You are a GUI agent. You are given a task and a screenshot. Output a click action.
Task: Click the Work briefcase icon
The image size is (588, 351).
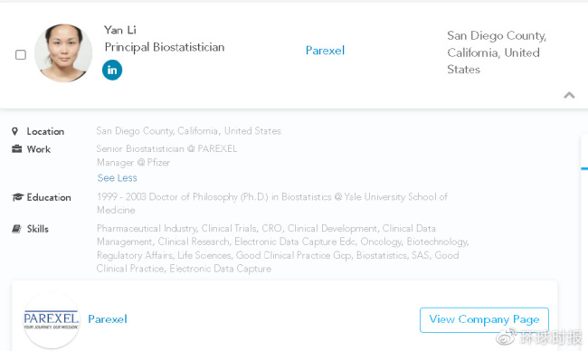(x=16, y=149)
